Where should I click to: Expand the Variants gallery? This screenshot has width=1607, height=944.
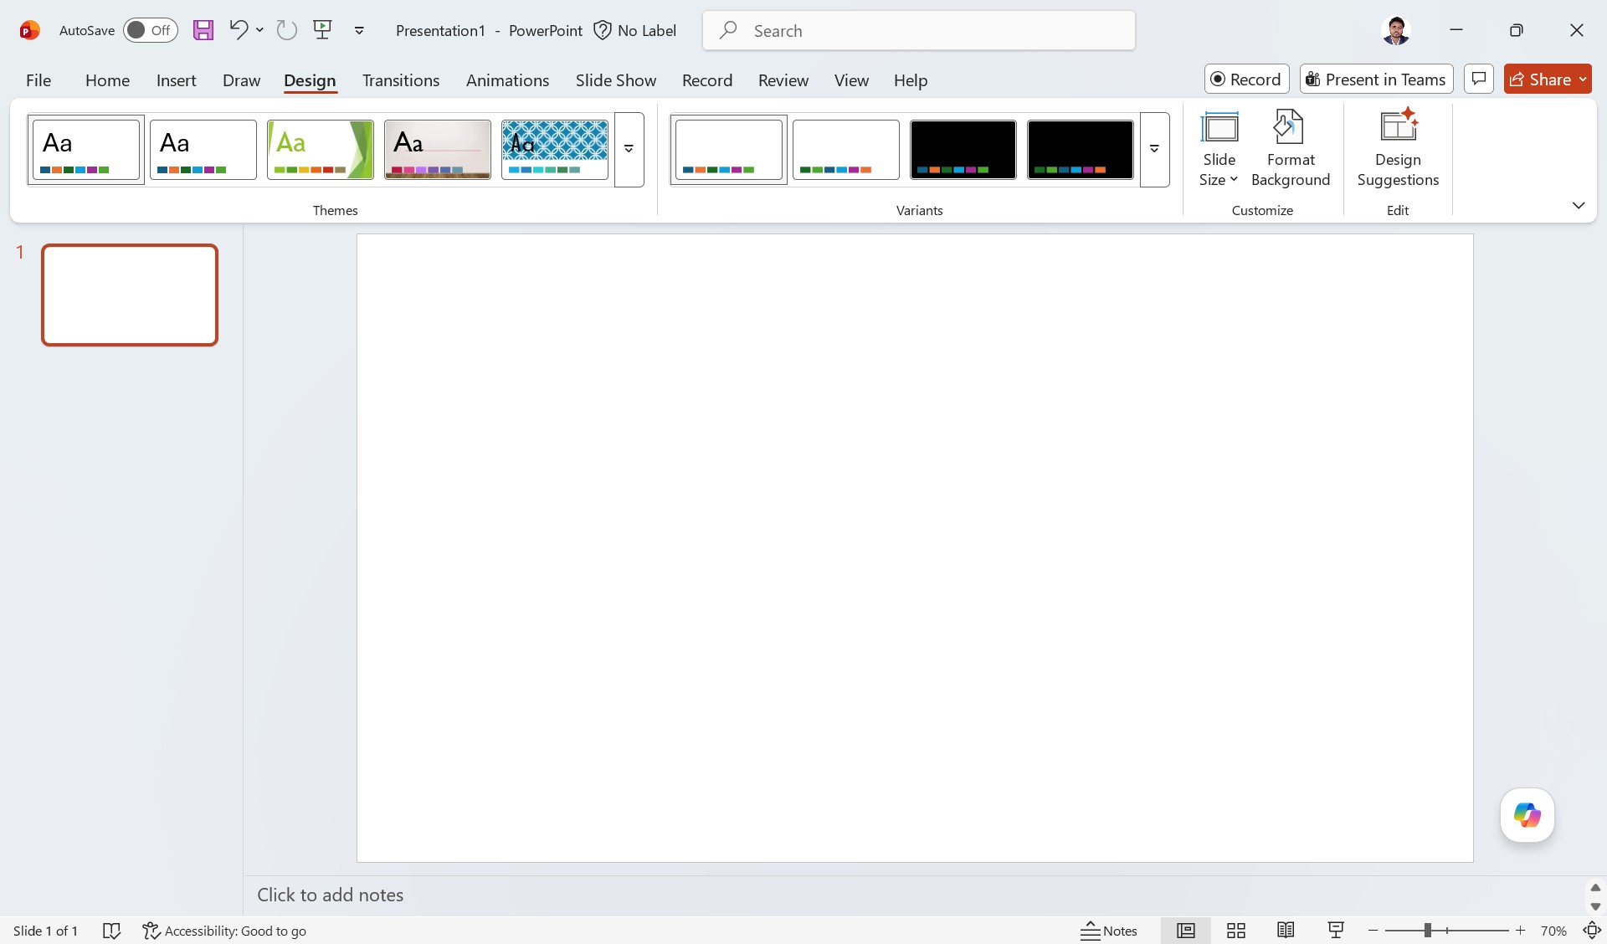click(1154, 149)
